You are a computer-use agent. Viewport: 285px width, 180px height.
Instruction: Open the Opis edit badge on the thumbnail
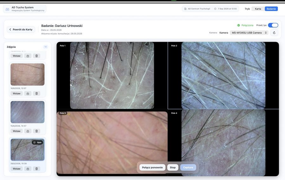coord(37,142)
